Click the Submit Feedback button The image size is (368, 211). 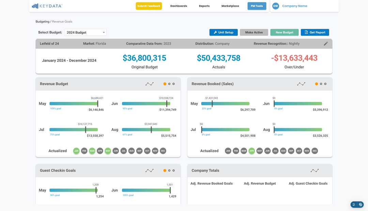(x=149, y=6)
